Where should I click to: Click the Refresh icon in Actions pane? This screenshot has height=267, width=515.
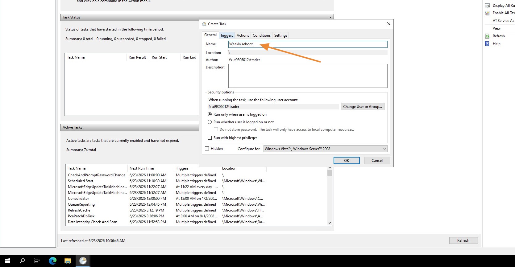click(x=487, y=36)
